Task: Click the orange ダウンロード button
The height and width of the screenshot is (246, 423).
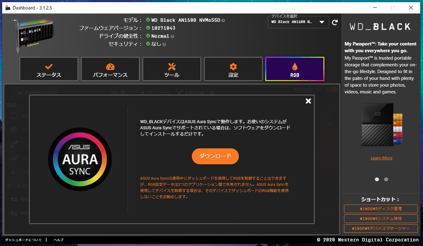Action: pyautogui.click(x=215, y=156)
